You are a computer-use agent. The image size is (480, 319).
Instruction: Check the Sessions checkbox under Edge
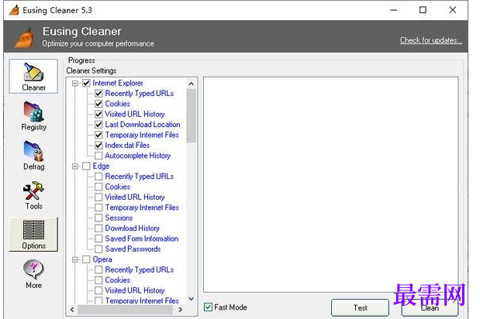[98, 218]
